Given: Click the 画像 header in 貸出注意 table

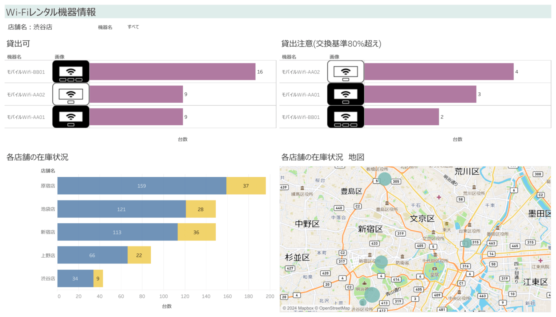Looking at the screenshot, I should pos(334,57).
